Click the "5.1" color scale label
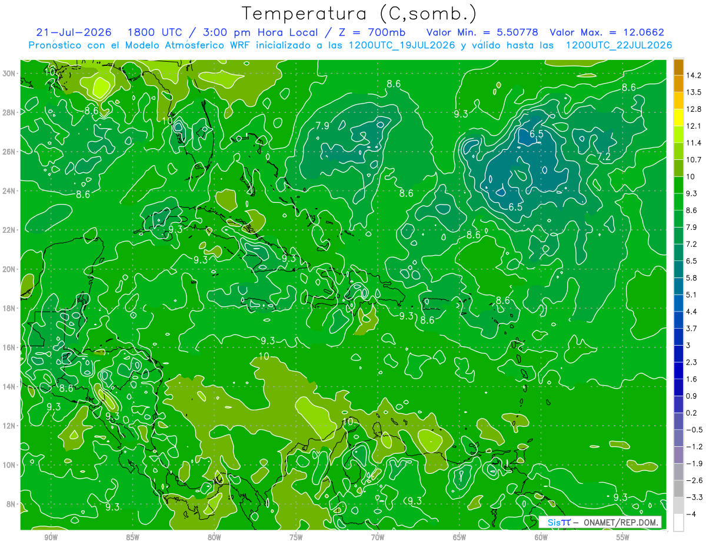The height and width of the screenshot is (545, 706). (692, 295)
